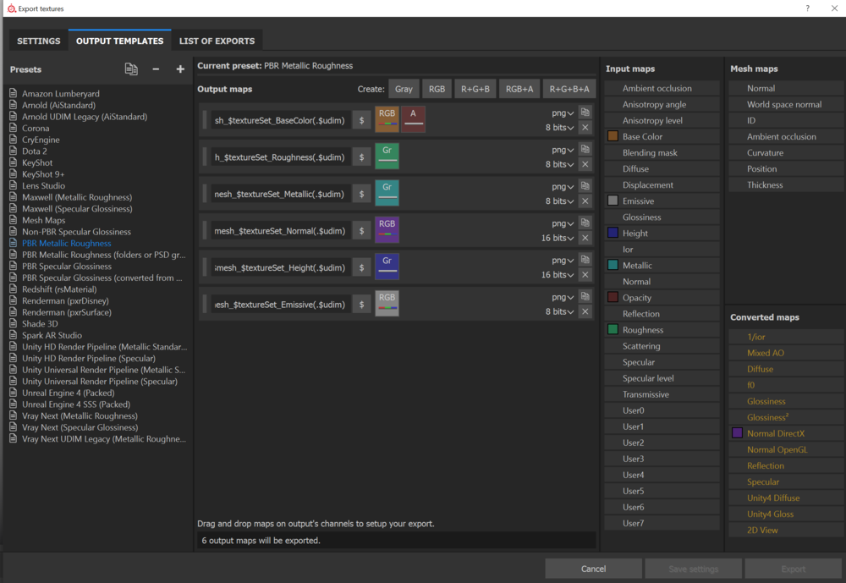Open the png format dropdown for BaseColor
This screenshot has height=583, width=846.
click(x=560, y=112)
